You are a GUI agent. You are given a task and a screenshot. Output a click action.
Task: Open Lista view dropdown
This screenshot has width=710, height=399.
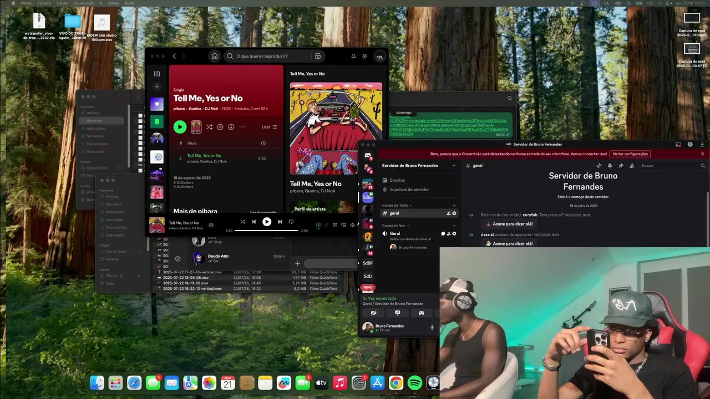pos(269,127)
